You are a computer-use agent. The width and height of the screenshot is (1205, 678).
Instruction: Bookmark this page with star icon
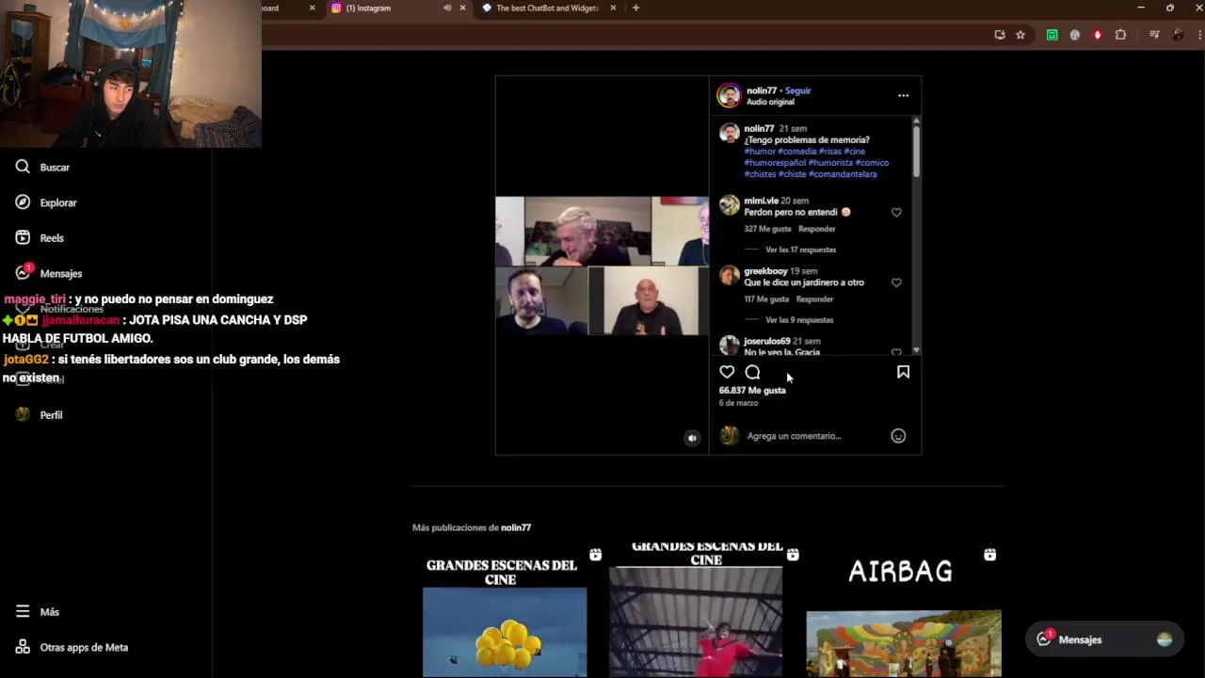tap(1020, 35)
